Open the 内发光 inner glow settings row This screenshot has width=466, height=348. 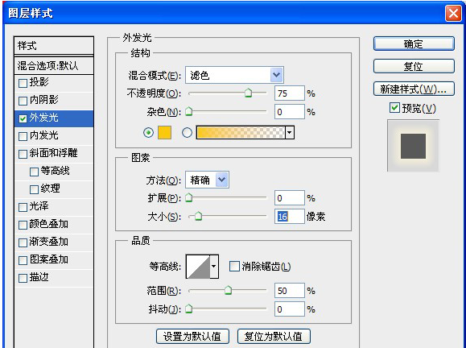point(54,136)
